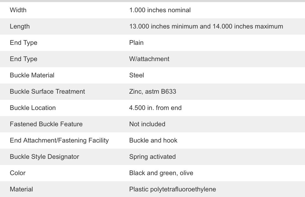The image size is (305, 197).
Task: Click the Length row label
Action: click(20, 27)
